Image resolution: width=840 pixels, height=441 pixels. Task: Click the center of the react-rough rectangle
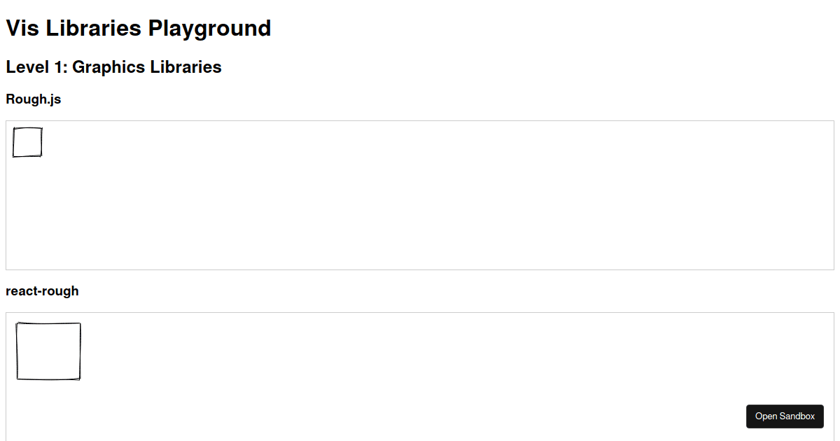point(48,351)
